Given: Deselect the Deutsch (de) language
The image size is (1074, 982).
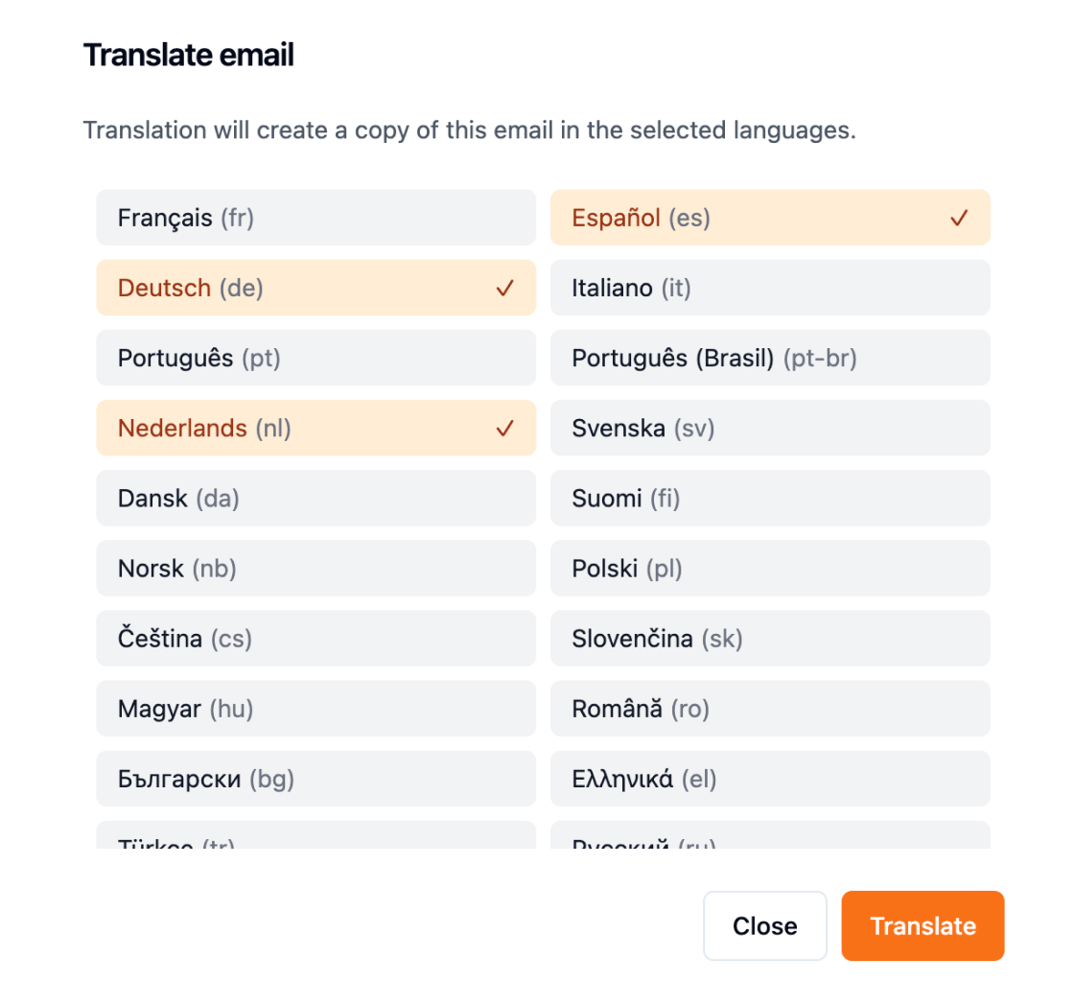Looking at the screenshot, I should coord(316,288).
